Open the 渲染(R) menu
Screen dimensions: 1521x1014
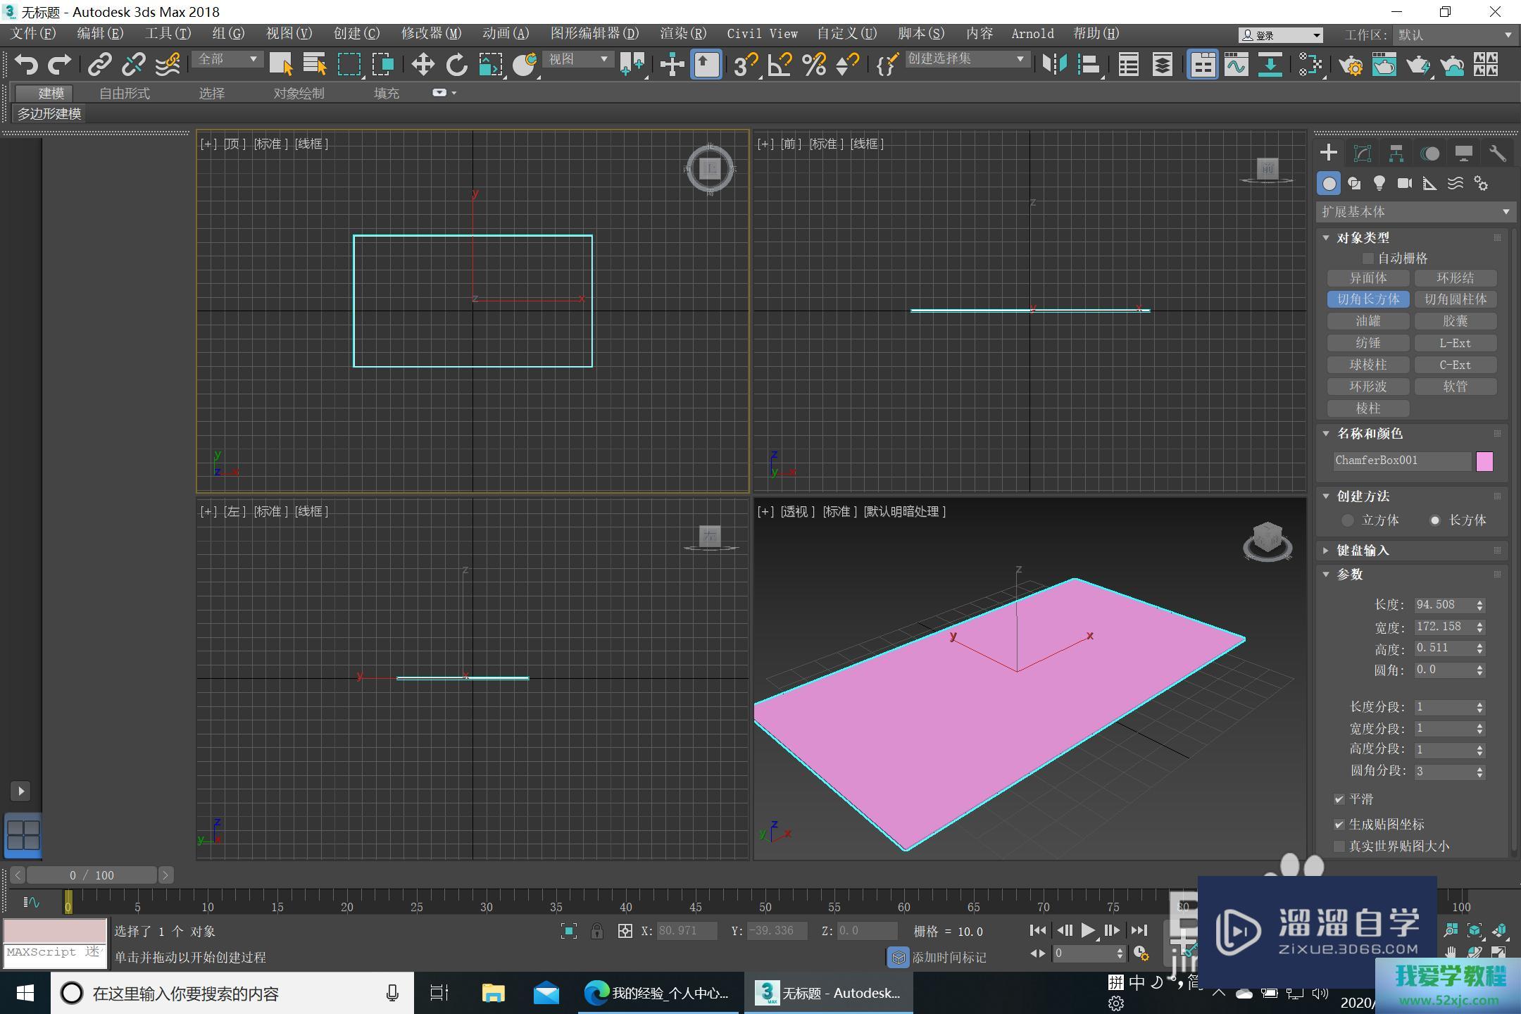coord(682,34)
